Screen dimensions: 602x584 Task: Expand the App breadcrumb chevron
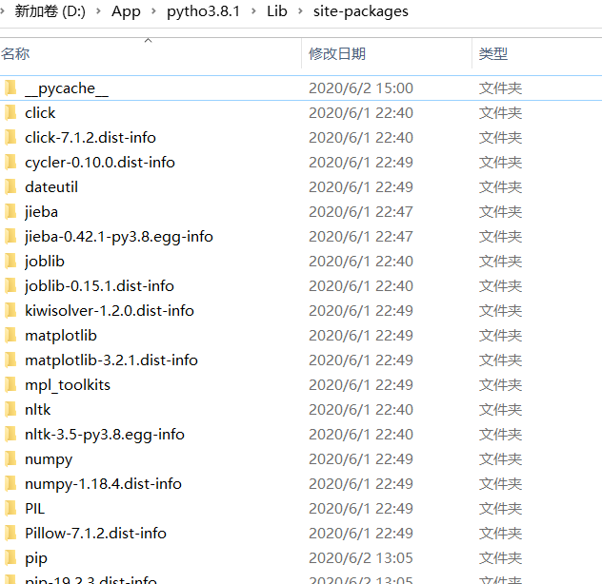153,11
